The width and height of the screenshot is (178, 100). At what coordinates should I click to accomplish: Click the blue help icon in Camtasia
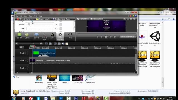coord(136,16)
